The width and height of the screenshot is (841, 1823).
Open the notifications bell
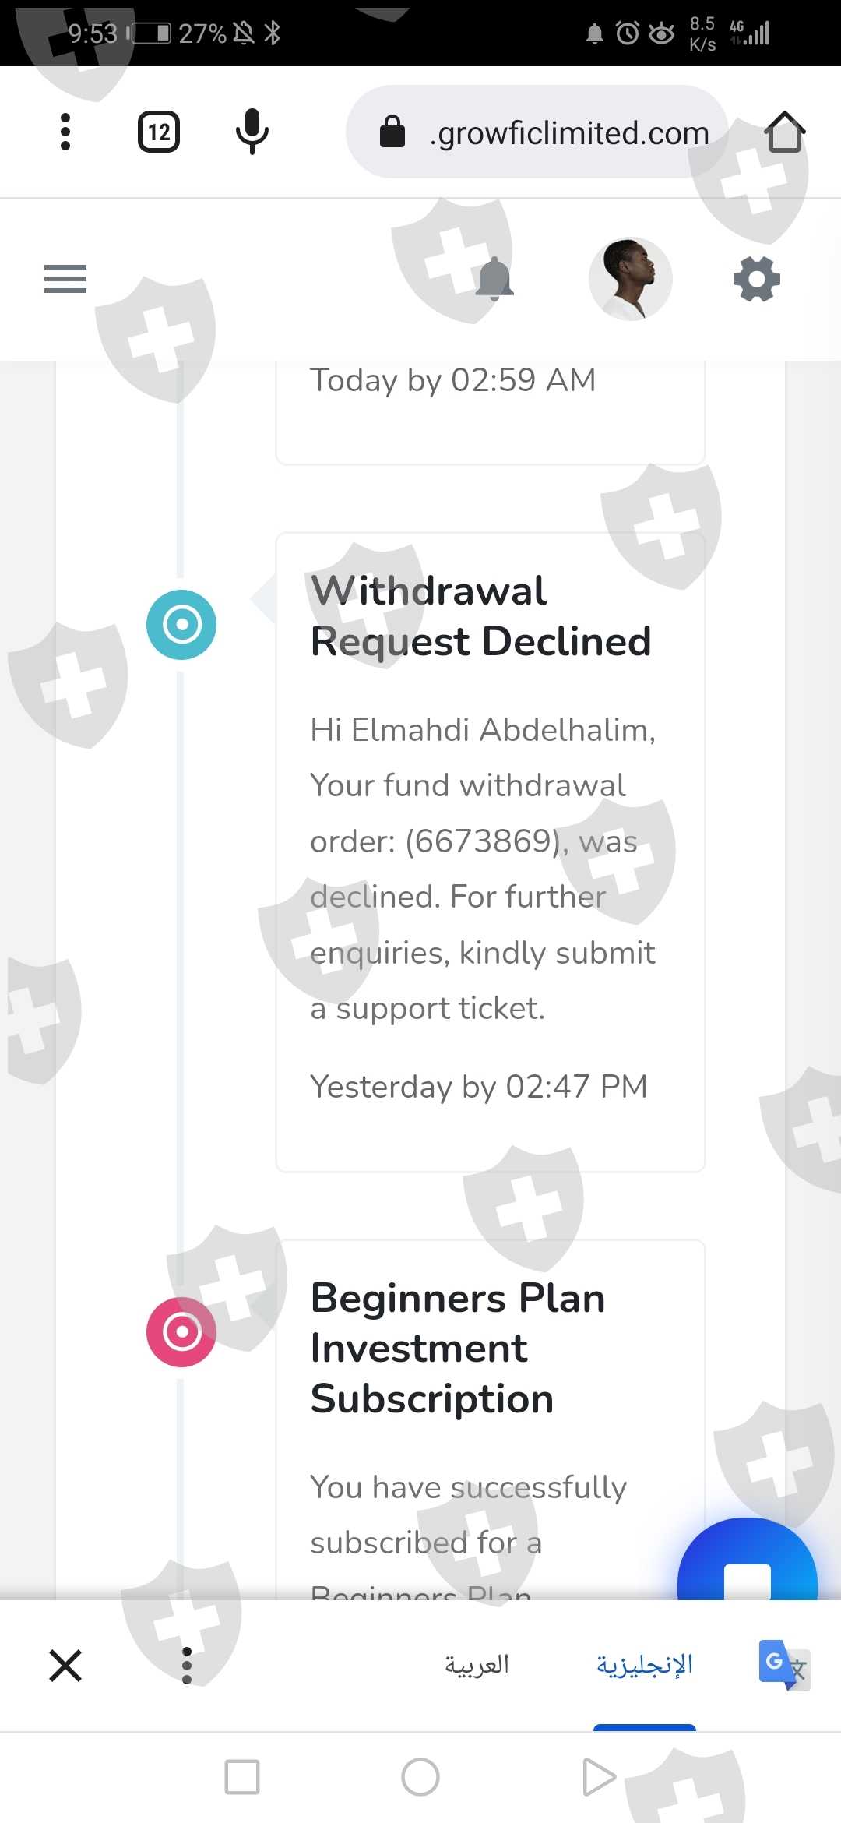click(494, 279)
